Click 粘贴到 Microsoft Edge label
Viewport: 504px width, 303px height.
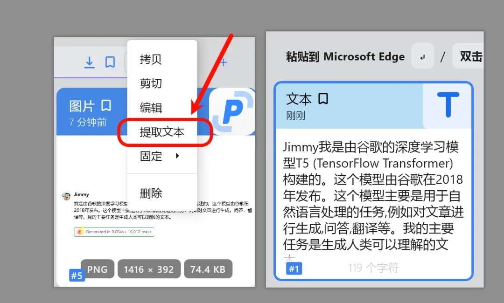coord(345,56)
